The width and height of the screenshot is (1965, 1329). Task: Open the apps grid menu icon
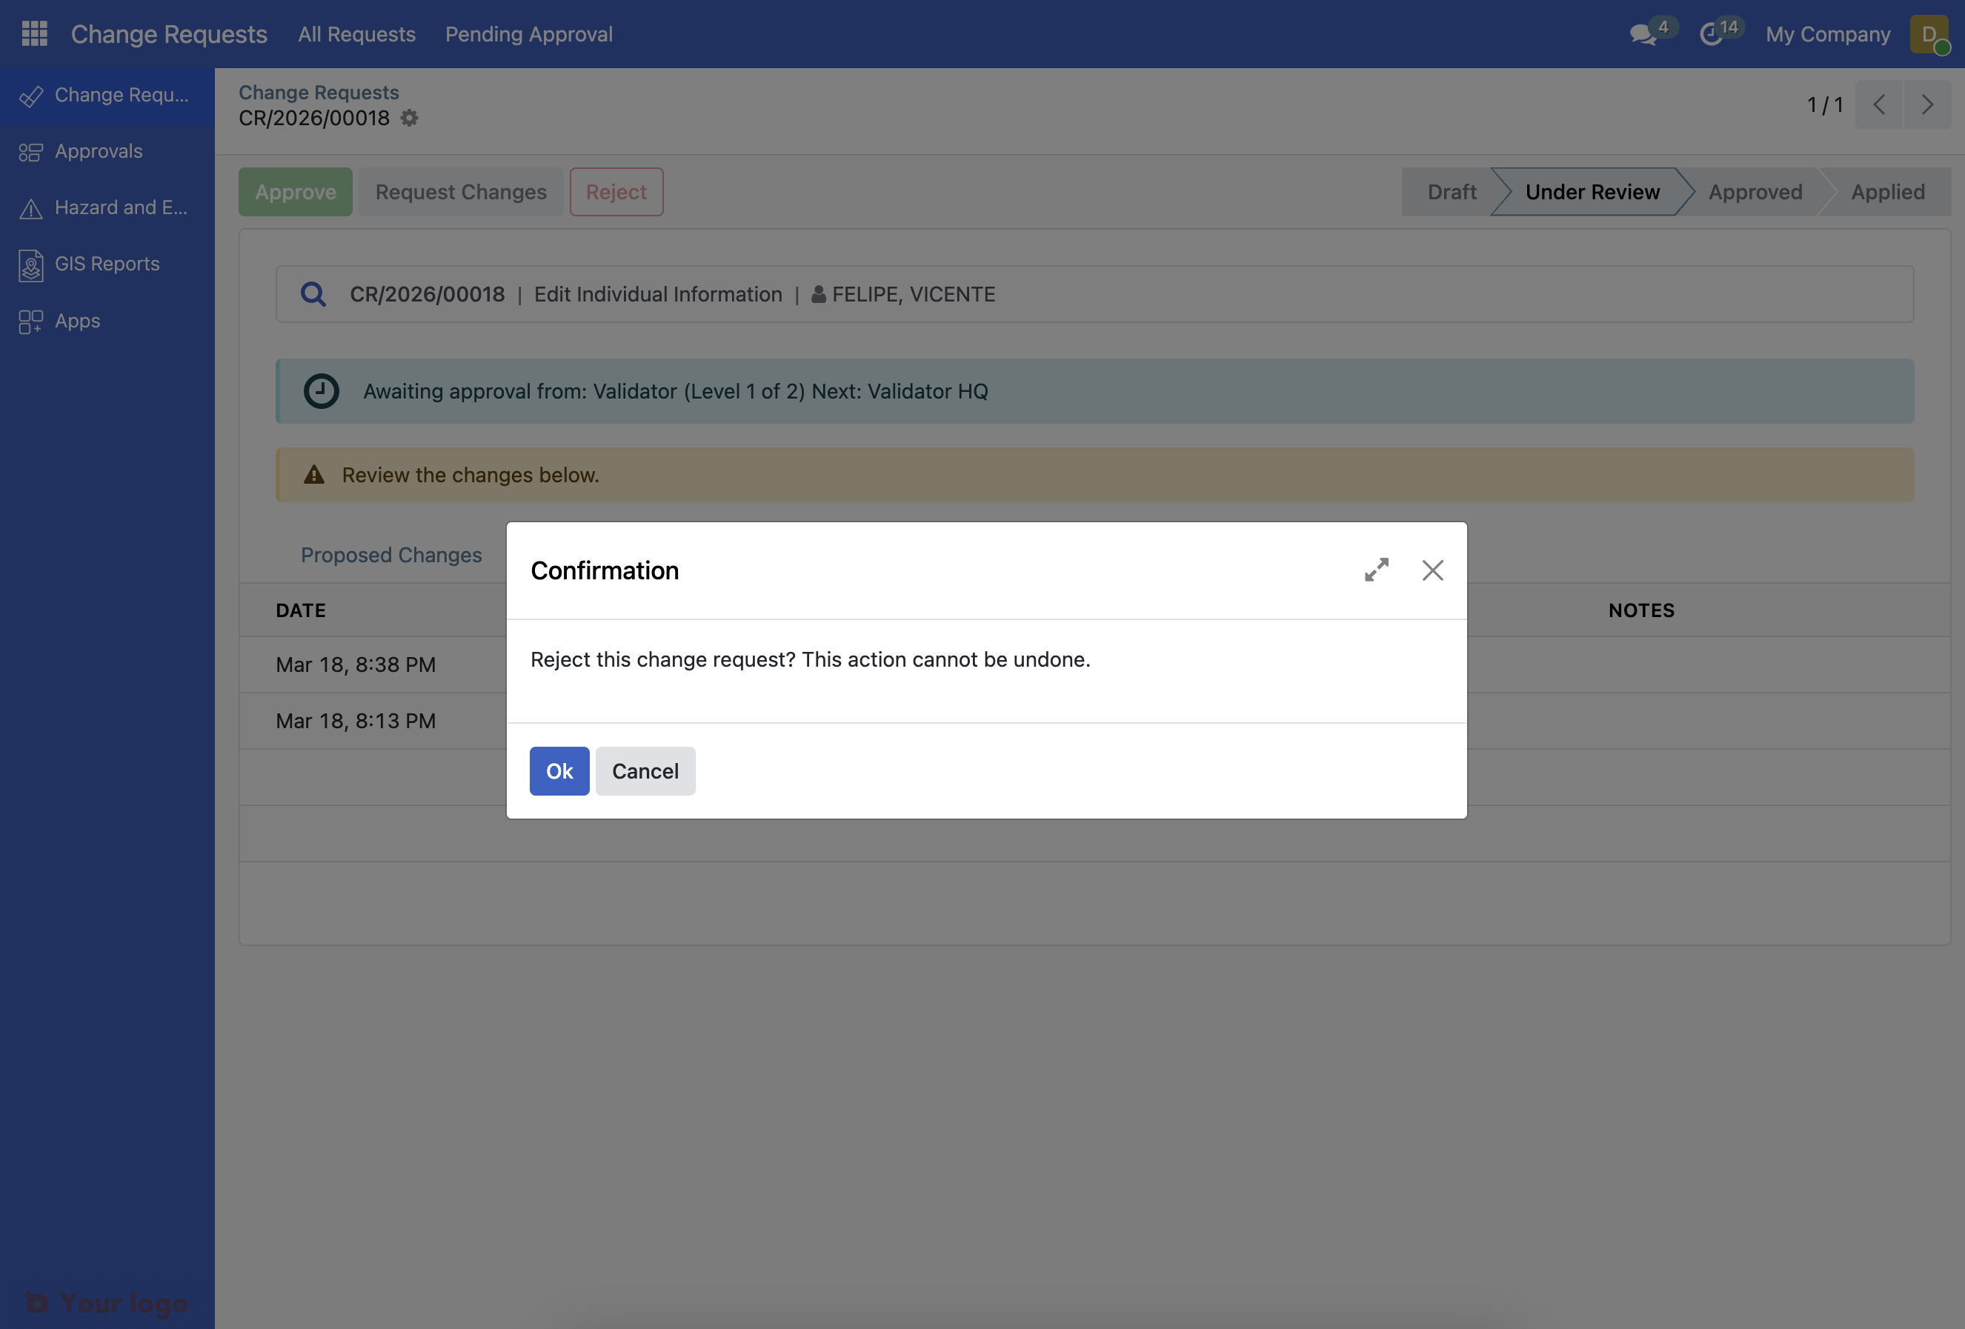pyautogui.click(x=35, y=34)
